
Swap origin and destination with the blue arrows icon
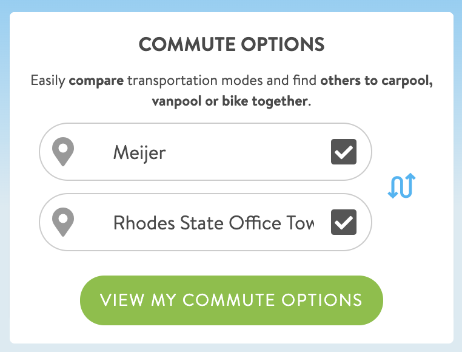401,186
